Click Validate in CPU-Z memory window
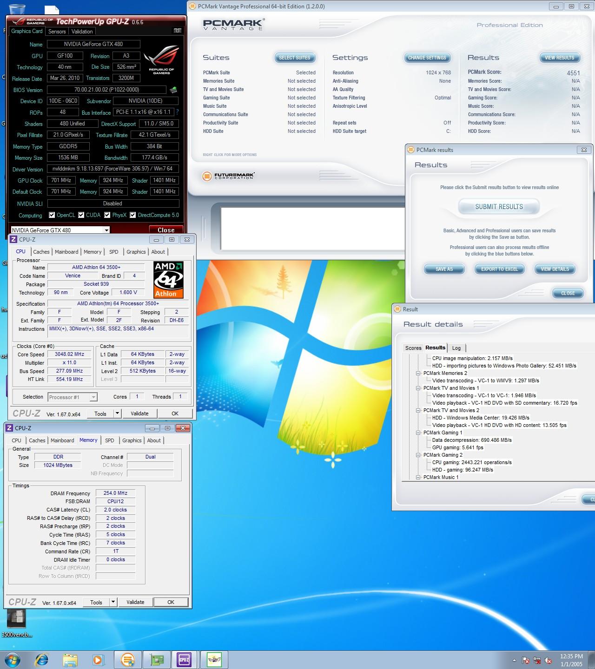 (135, 602)
